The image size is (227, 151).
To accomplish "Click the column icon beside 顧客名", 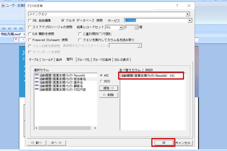I will [37, 86].
